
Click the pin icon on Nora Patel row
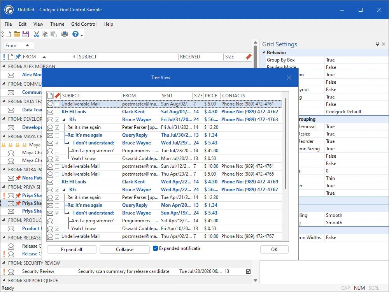[x=18, y=178]
